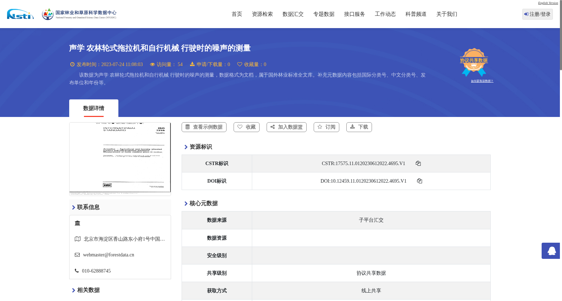Click the envelope icon beside webmaster email
Viewport: 562px width, 301px height.
pyautogui.click(x=77, y=255)
